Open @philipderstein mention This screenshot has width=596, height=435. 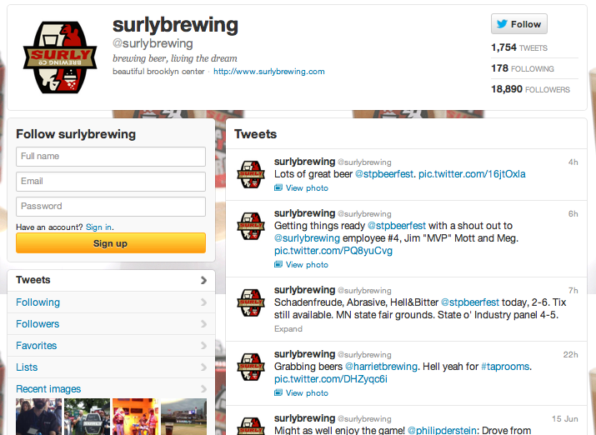(442, 431)
